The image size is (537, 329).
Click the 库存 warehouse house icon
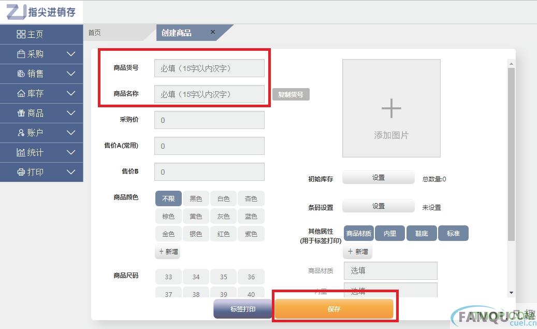coord(21,93)
